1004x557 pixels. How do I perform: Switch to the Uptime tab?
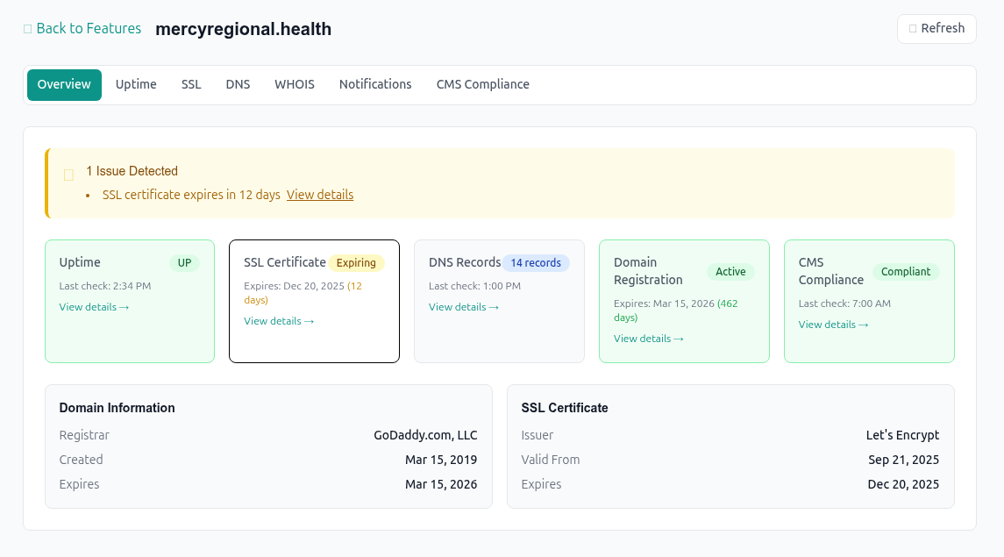pyautogui.click(x=136, y=84)
